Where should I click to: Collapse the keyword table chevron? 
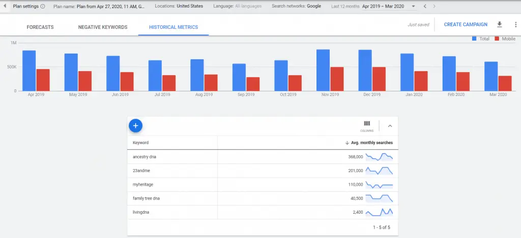click(x=390, y=126)
